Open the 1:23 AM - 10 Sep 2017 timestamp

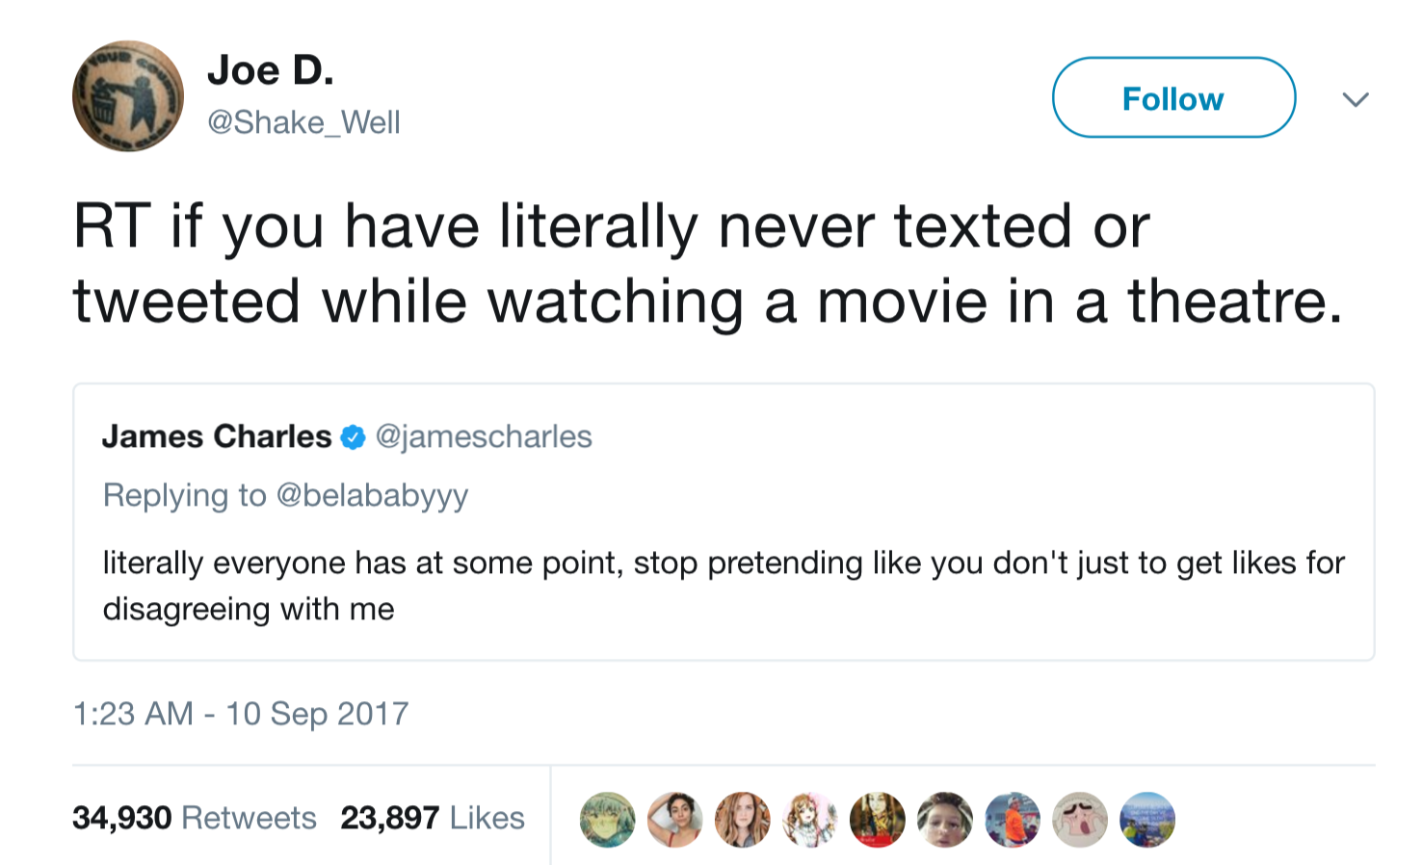[x=241, y=714]
